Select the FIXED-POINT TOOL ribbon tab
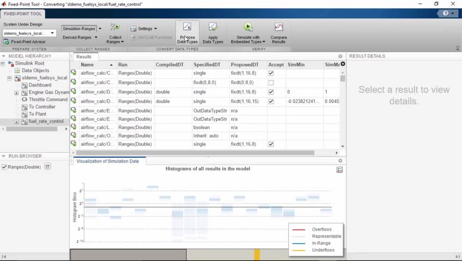Screen dimensions: 462x261 (23, 14)
